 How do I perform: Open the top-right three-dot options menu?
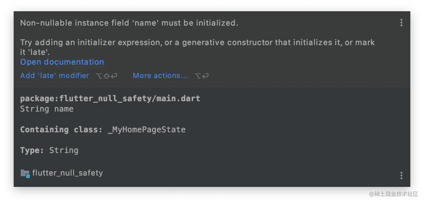[401, 23]
